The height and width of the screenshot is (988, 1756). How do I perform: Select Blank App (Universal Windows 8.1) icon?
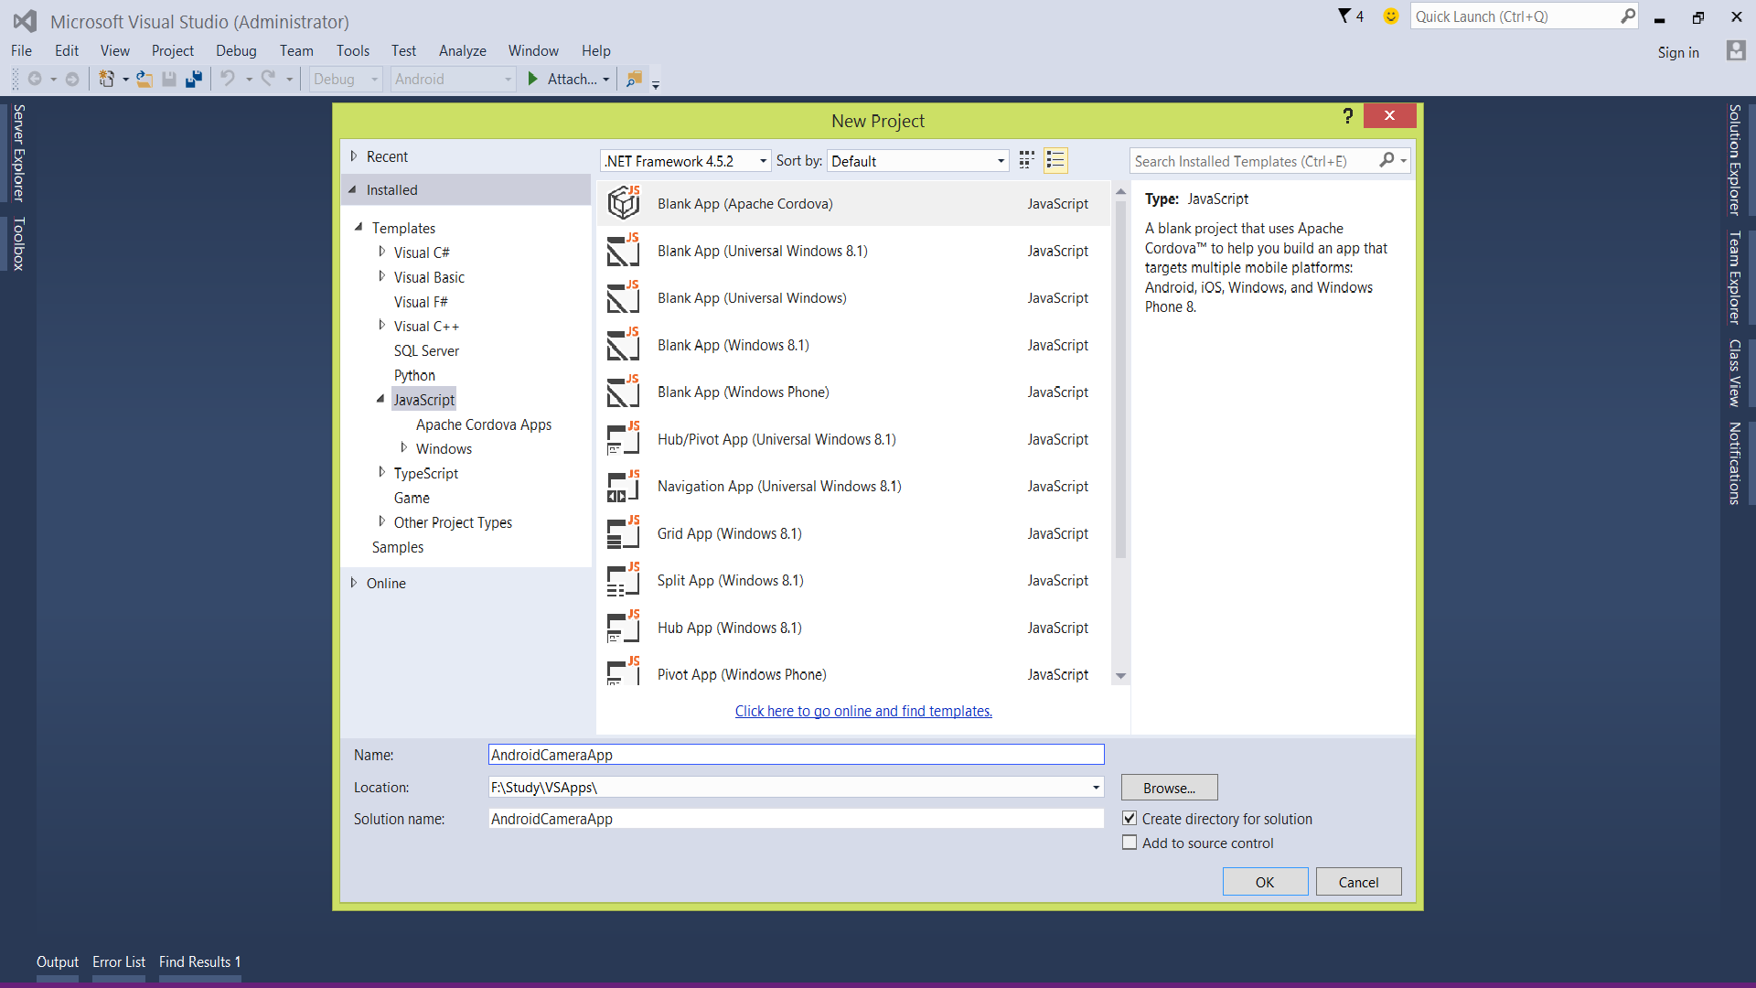[x=624, y=251]
